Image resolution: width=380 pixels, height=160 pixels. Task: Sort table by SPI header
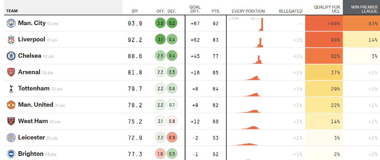tap(135, 11)
